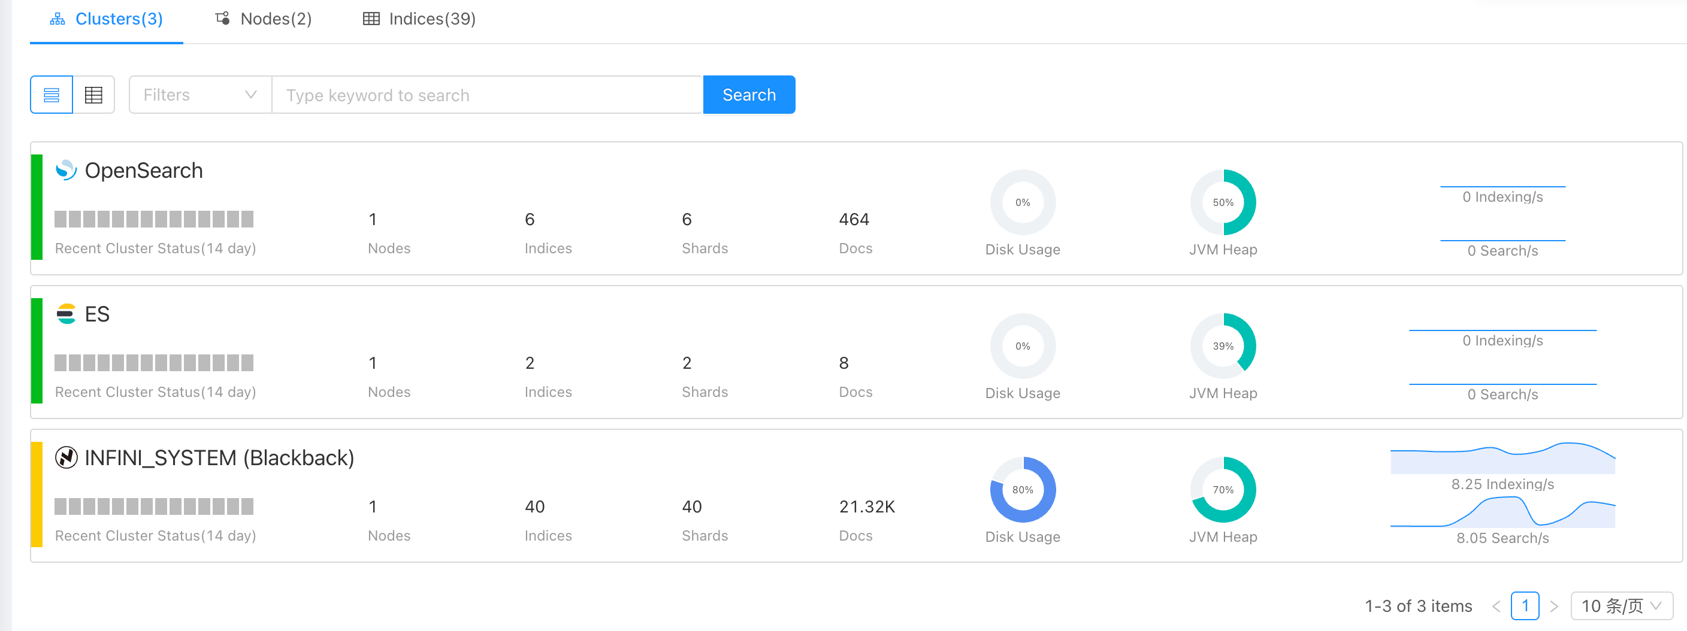Screen dimensions: 1687x631
Task: Click the ES cluster logo icon
Action: click(66, 314)
